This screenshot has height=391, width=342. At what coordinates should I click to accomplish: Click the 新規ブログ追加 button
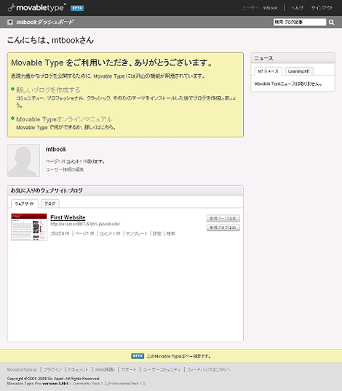223,227
